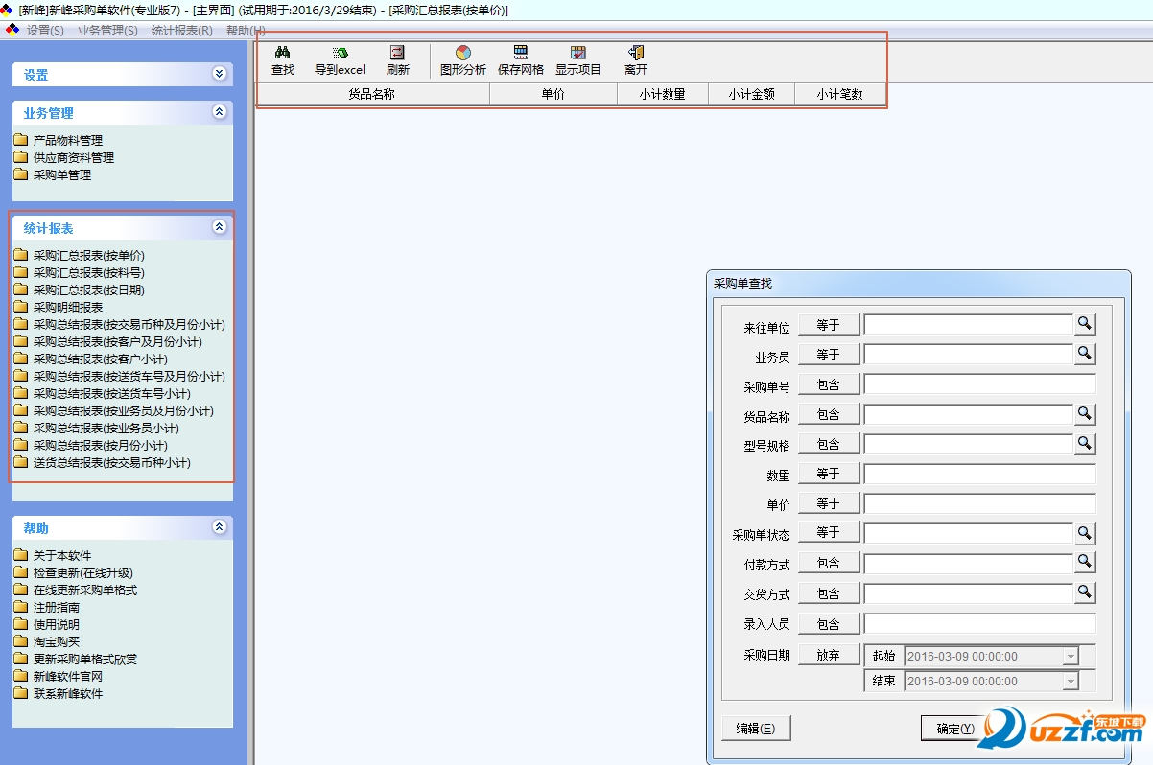Click the 数量 input field
Viewport: 1153px width, 765px height.
point(979,474)
